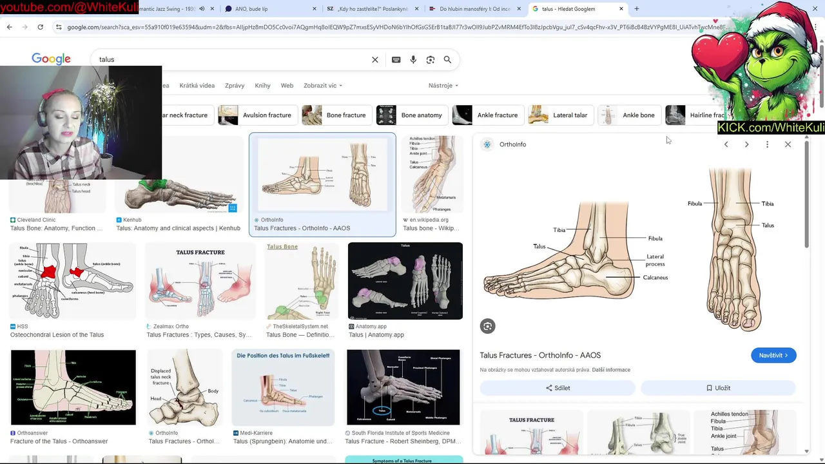This screenshot has height=464, width=825.
Task: Select the 'Ankle bone' filter chip
Action: (629, 115)
